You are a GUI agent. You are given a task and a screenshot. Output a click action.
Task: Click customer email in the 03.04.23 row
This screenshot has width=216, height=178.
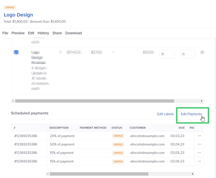(x=147, y=144)
